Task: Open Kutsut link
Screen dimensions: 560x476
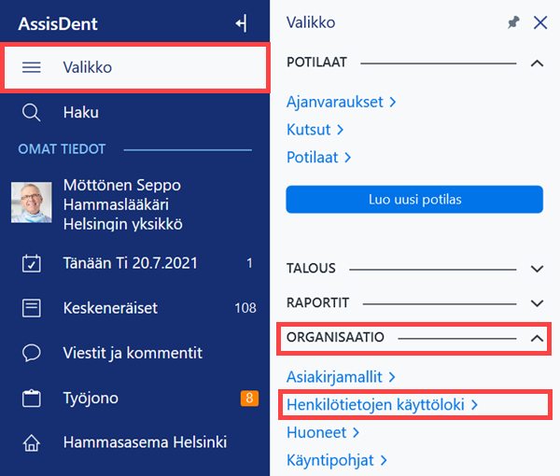Action: point(315,130)
